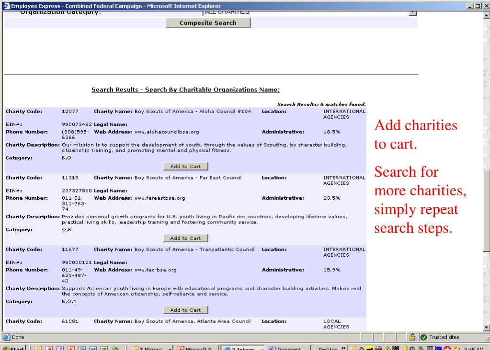Screen dimensions: 490x350
Task: Click name Boy Scouts of America, Atlanta Area Council
Action: (x=193, y=321)
